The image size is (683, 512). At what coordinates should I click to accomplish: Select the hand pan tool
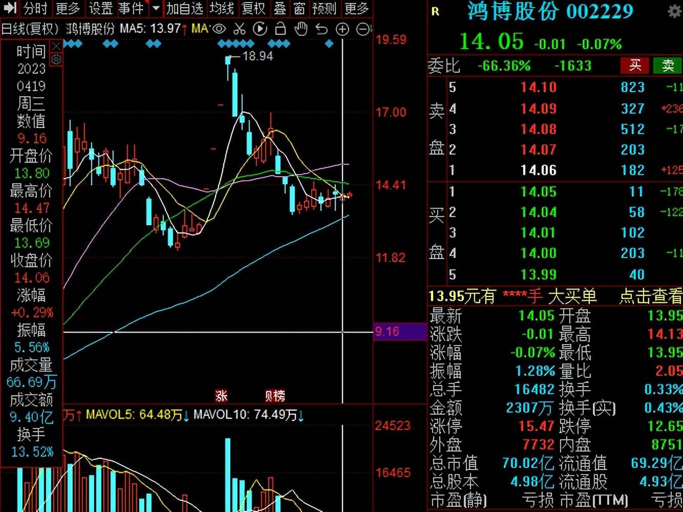[x=301, y=29]
